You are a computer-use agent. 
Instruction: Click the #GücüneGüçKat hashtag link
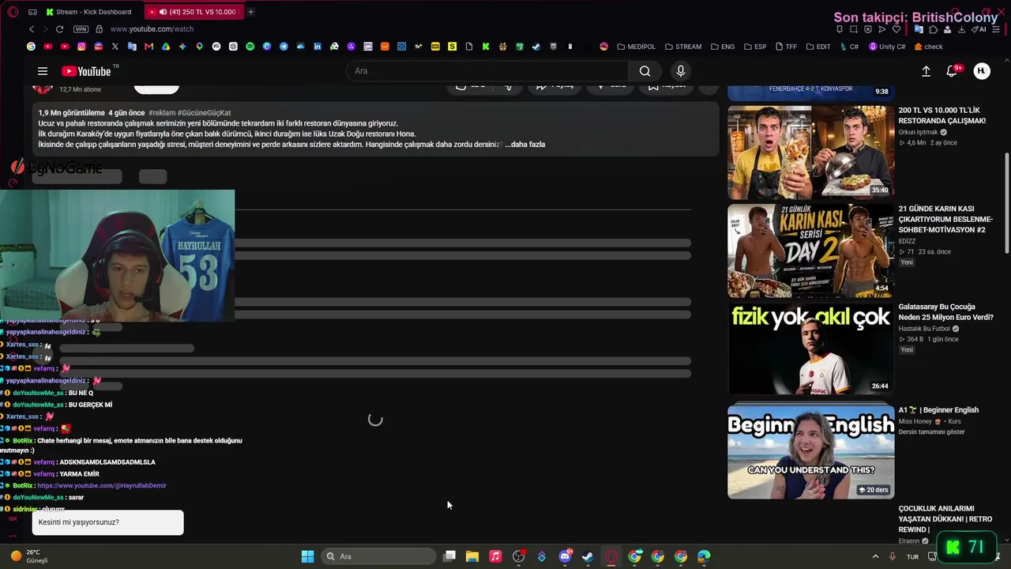point(204,113)
